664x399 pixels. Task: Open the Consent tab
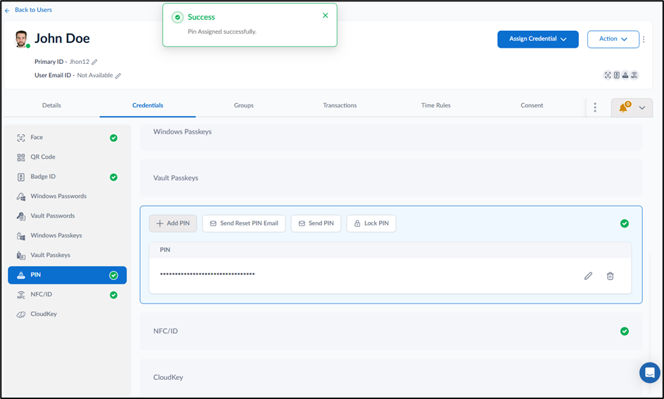coord(532,105)
